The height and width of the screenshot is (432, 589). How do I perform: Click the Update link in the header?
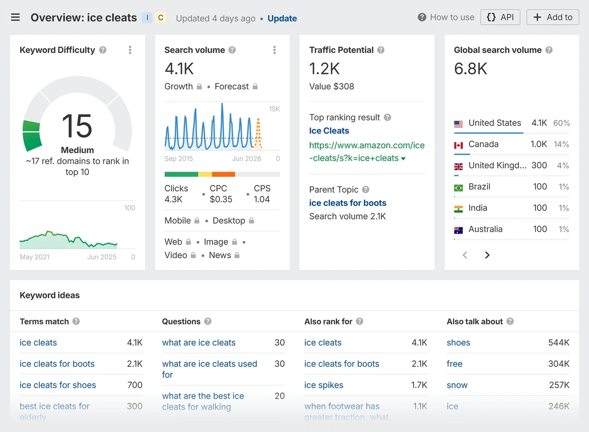[x=282, y=19]
